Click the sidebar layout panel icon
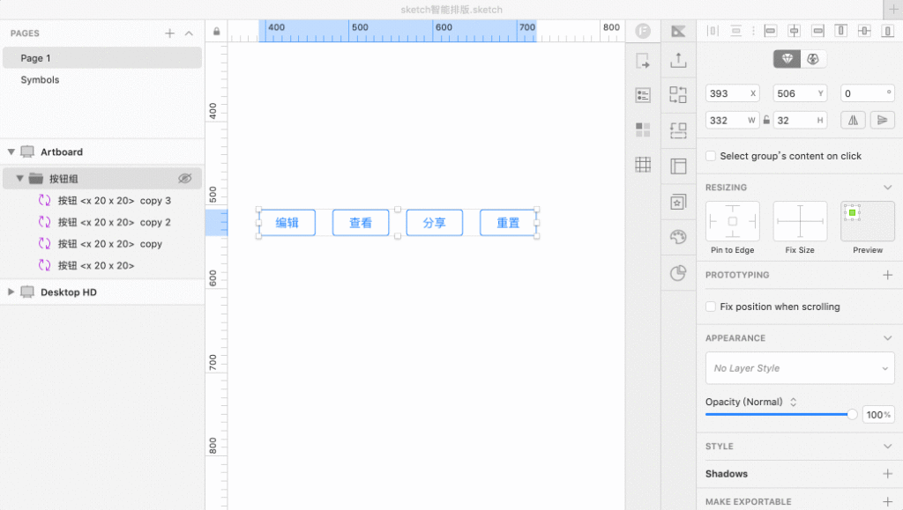The height and width of the screenshot is (510, 903). tap(678, 166)
